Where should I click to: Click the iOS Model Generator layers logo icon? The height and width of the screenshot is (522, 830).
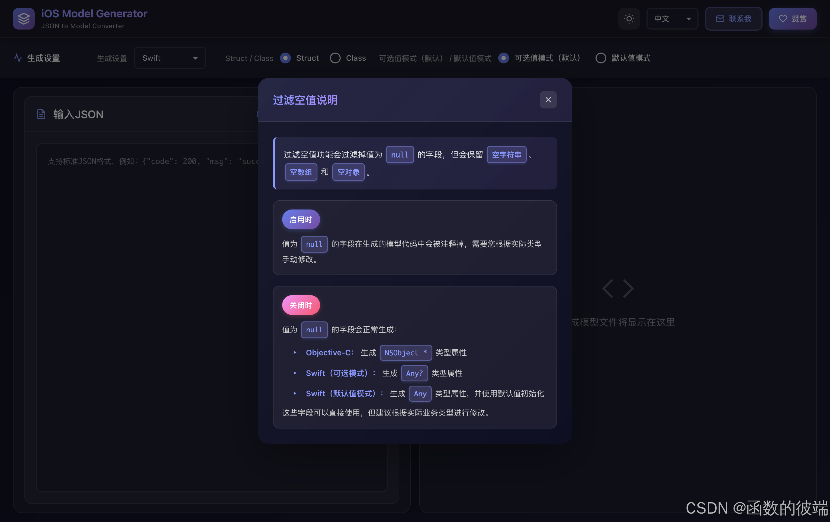23,19
